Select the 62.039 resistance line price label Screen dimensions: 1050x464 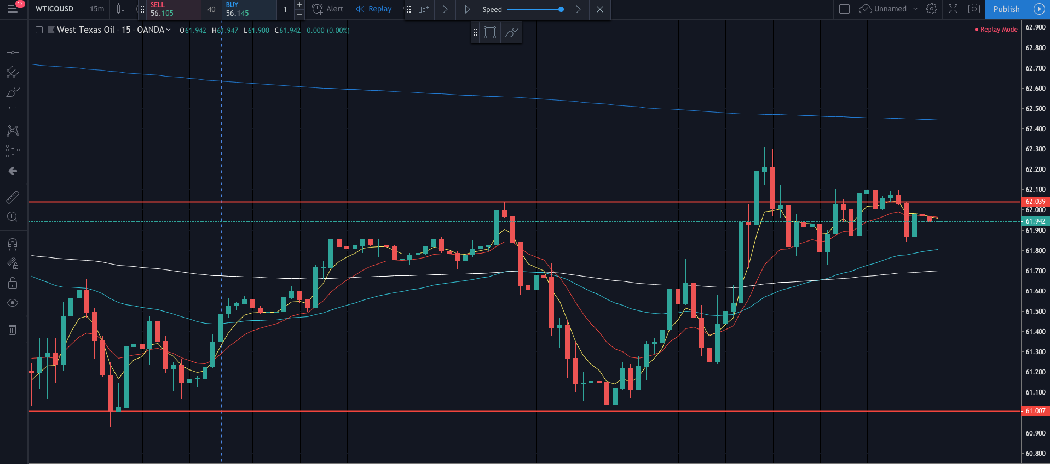click(1035, 202)
